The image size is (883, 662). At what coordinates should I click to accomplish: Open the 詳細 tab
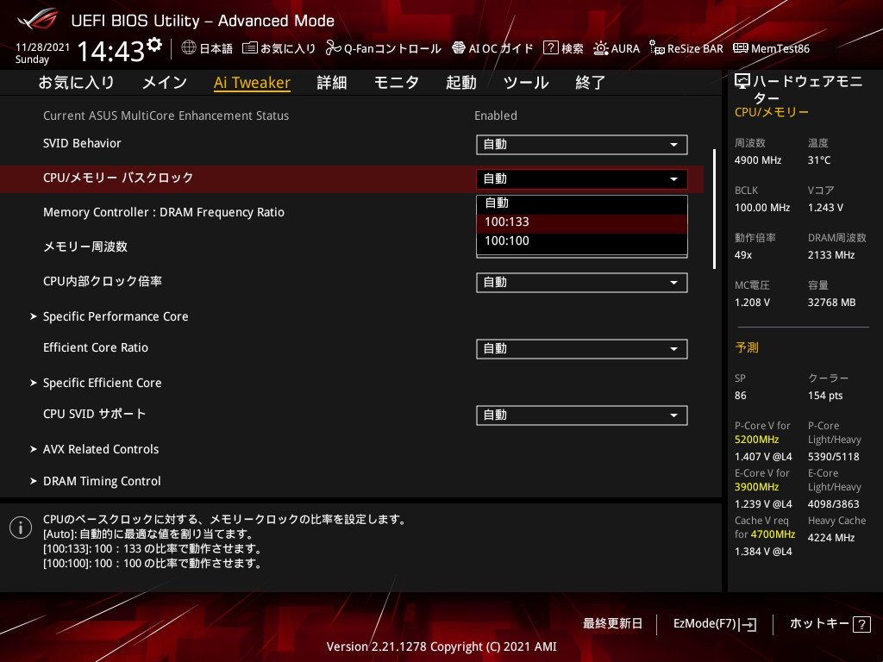click(332, 83)
